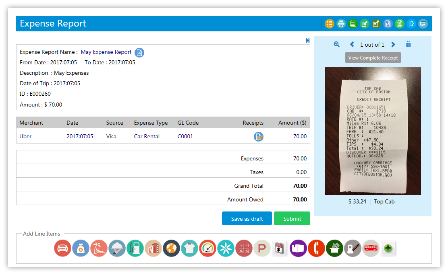Image resolution: width=448 pixels, height=275 pixels.
Task: Click the Amount Owed 70.00 value
Action: coord(300,199)
